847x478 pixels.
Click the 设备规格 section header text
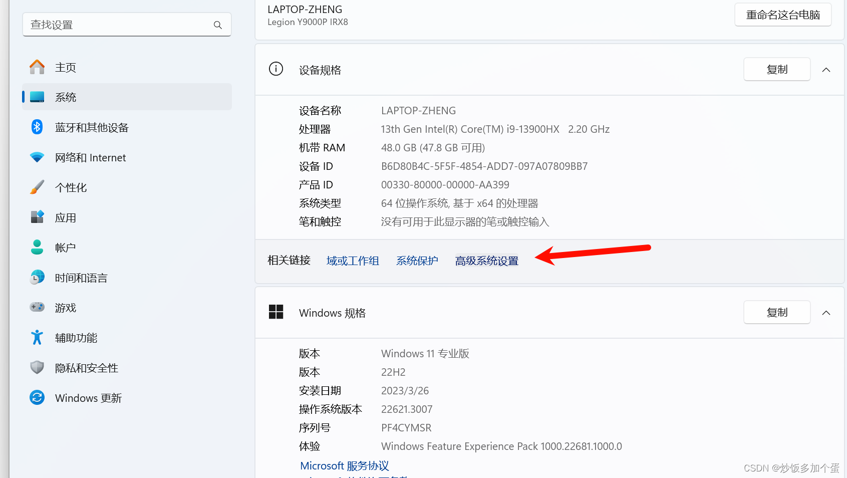click(320, 70)
